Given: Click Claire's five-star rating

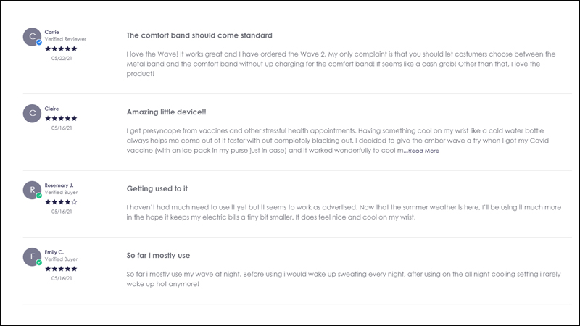Looking at the screenshot, I should (61, 119).
